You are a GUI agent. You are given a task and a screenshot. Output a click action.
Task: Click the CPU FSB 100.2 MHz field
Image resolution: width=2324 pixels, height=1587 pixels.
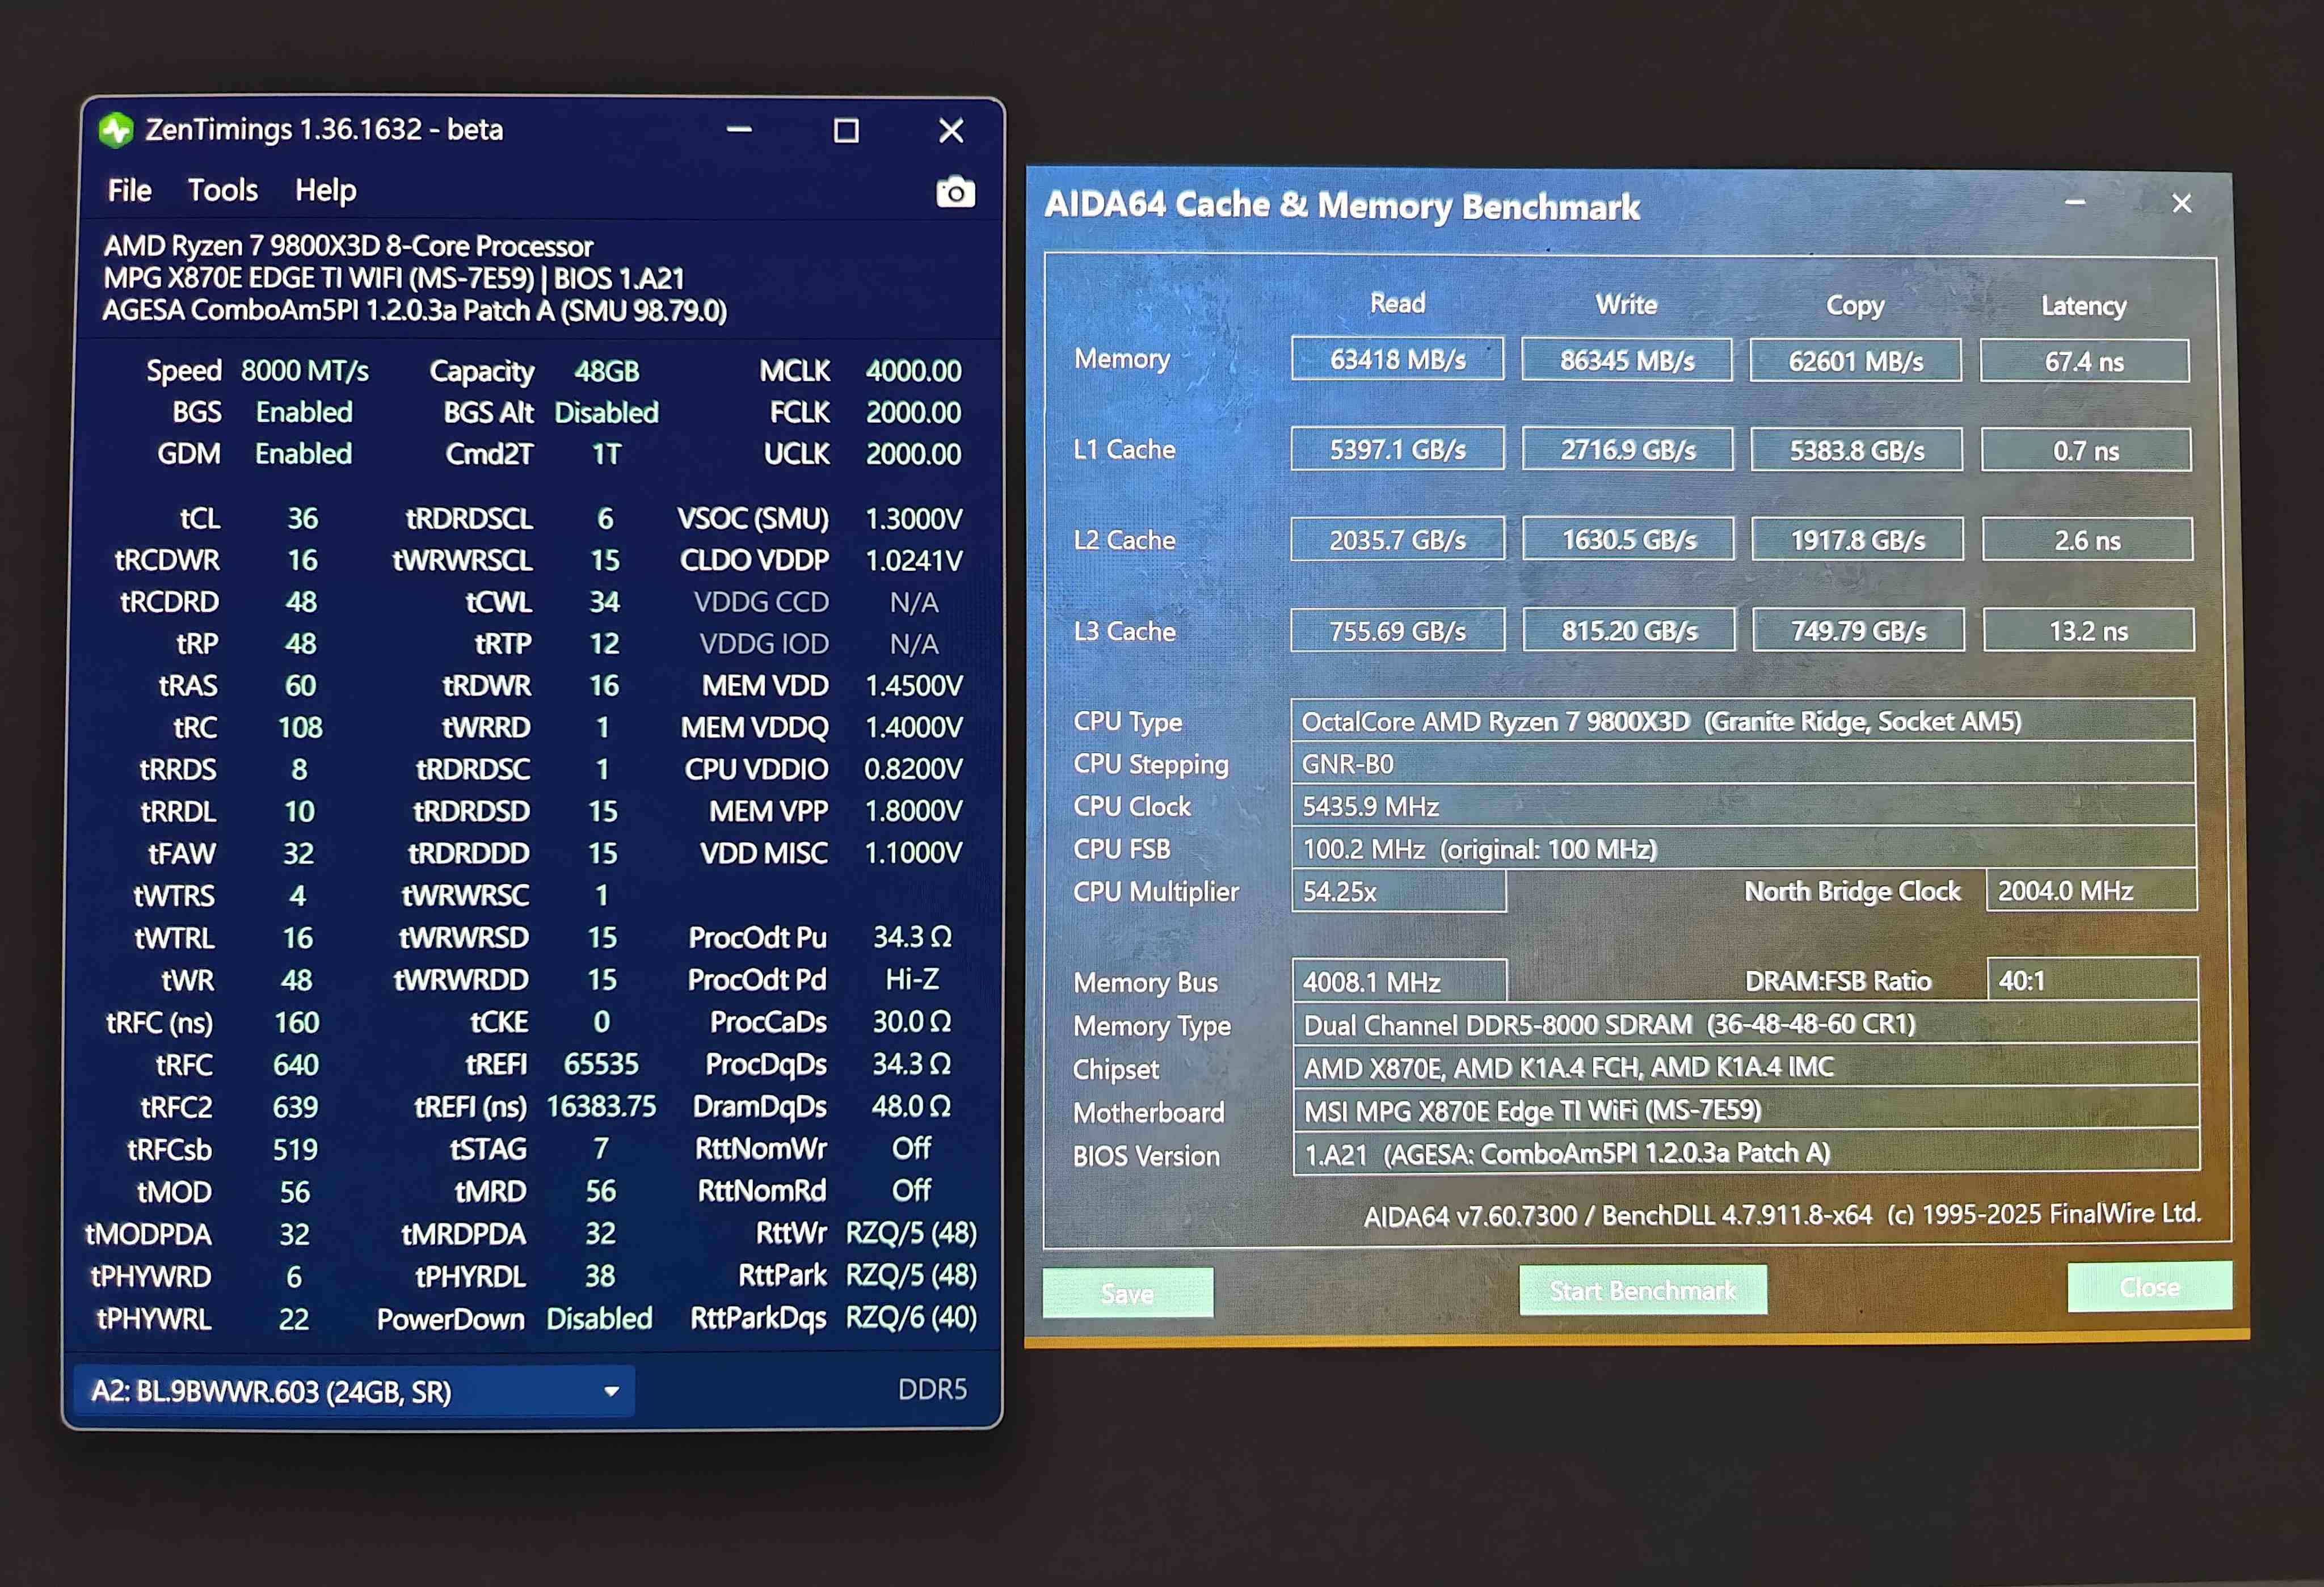point(1744,849)
